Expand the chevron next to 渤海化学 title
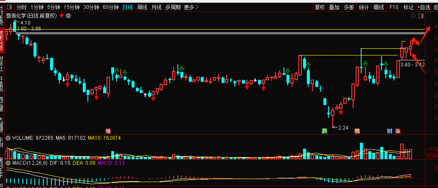438x188 pixels. tap(68, 16)
